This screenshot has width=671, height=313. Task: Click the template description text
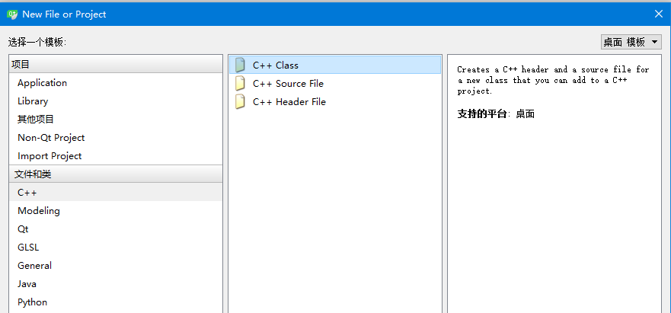553,80
